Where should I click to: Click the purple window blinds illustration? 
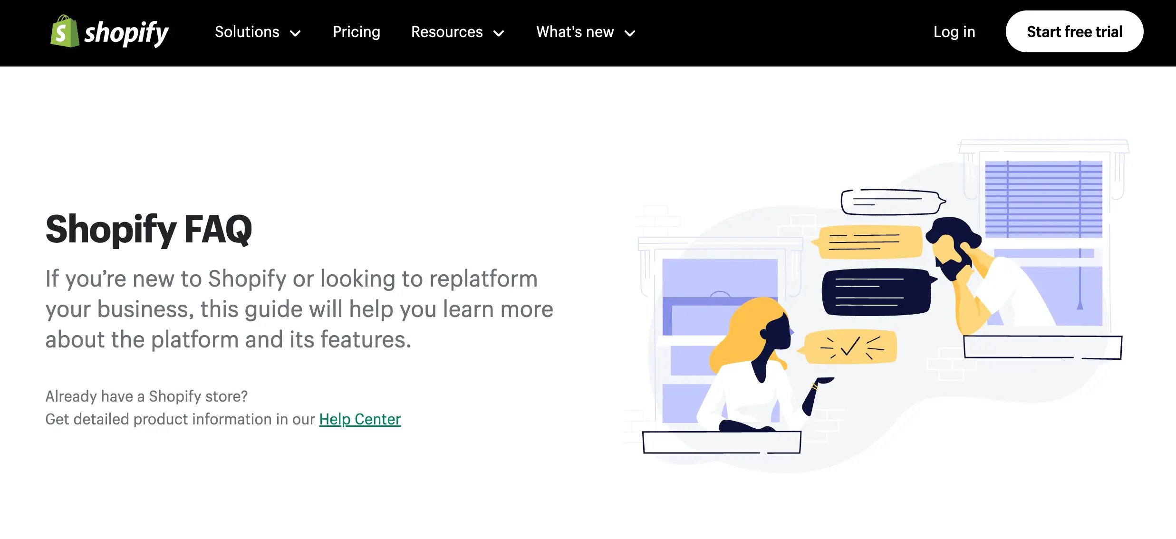click(1043, 199)
